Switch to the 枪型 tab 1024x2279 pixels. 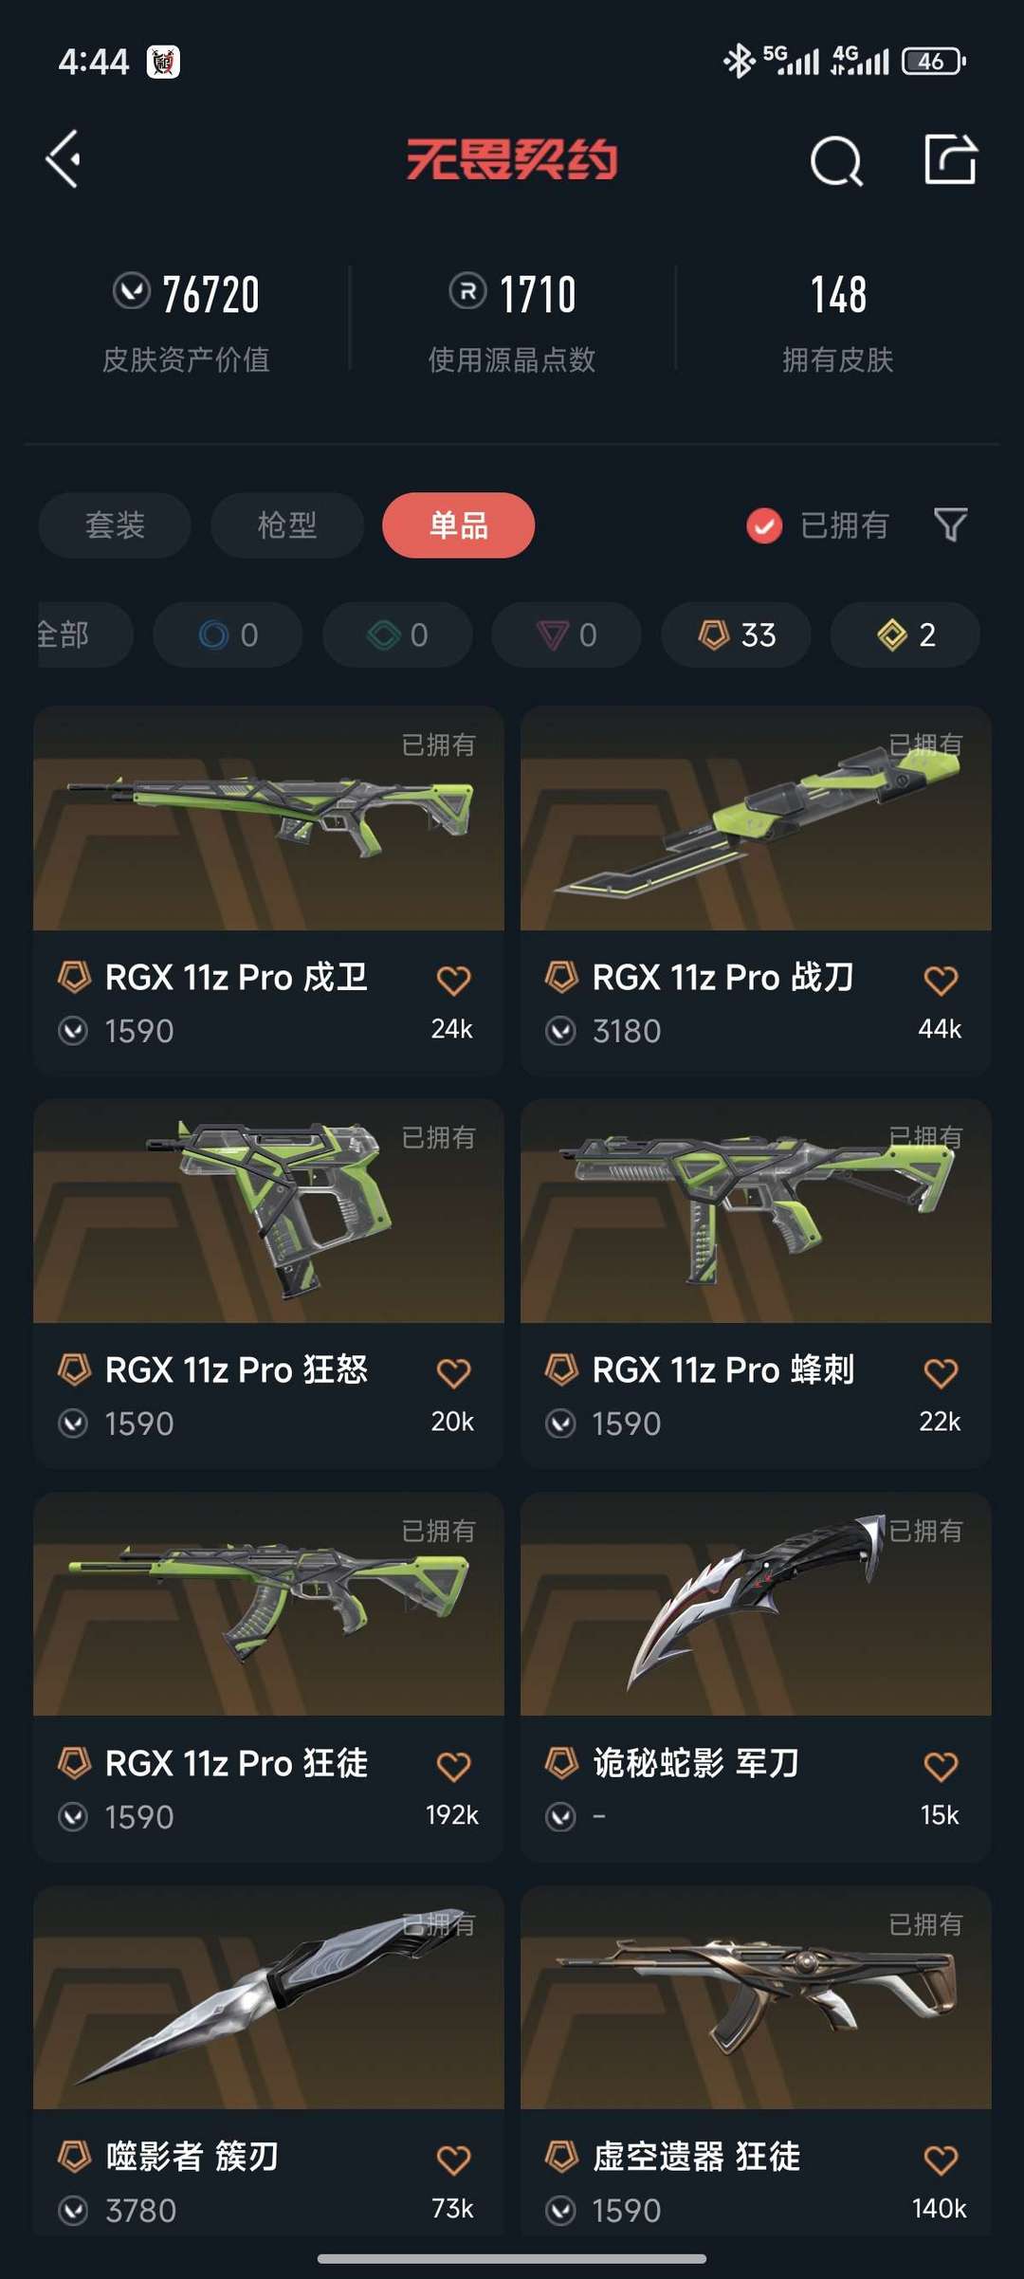[287, 525]
